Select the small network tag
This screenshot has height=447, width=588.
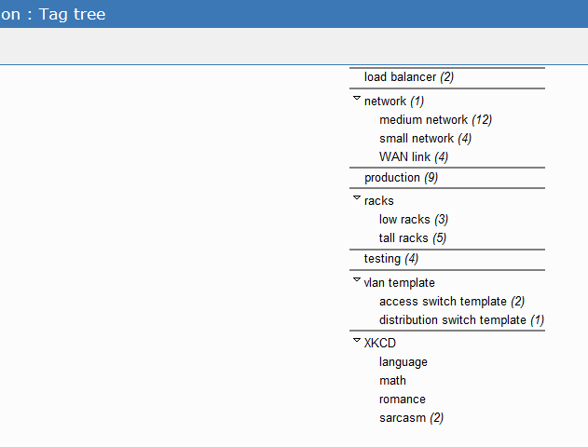tap(416, 139)
